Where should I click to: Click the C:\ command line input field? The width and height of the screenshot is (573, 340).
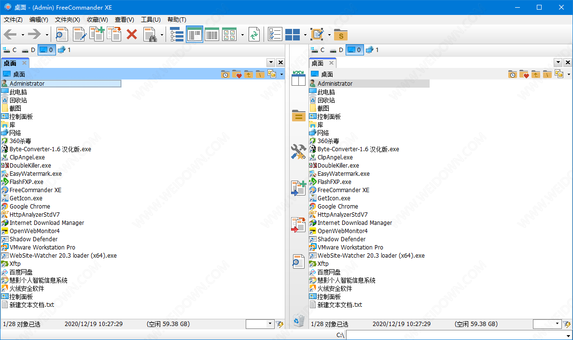pos(459,335)
